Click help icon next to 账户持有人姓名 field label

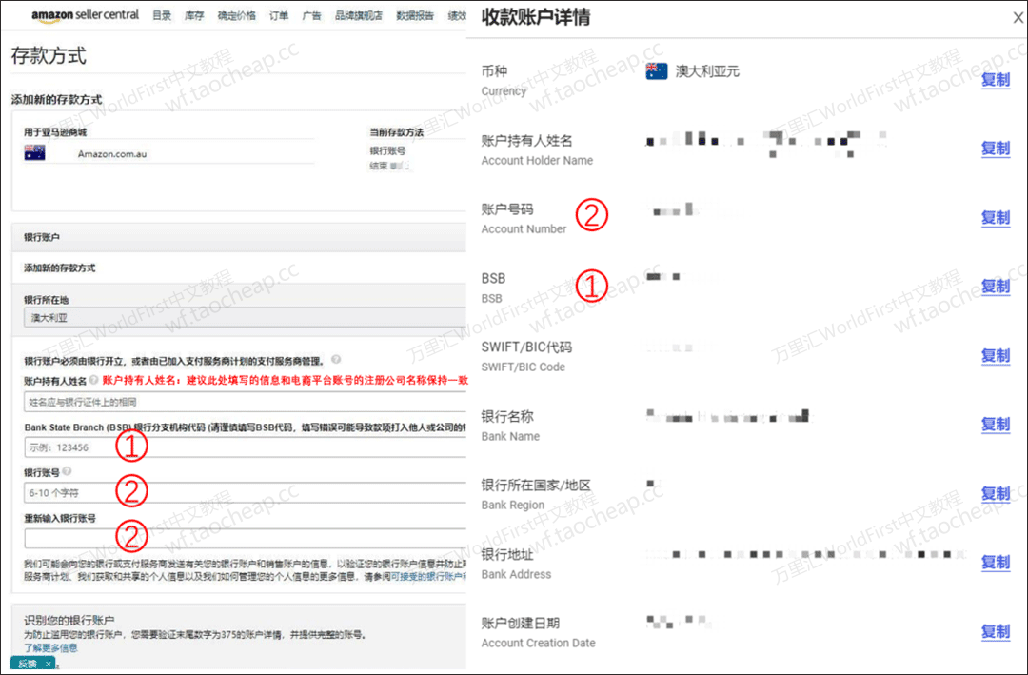click(x=93, y=380)
